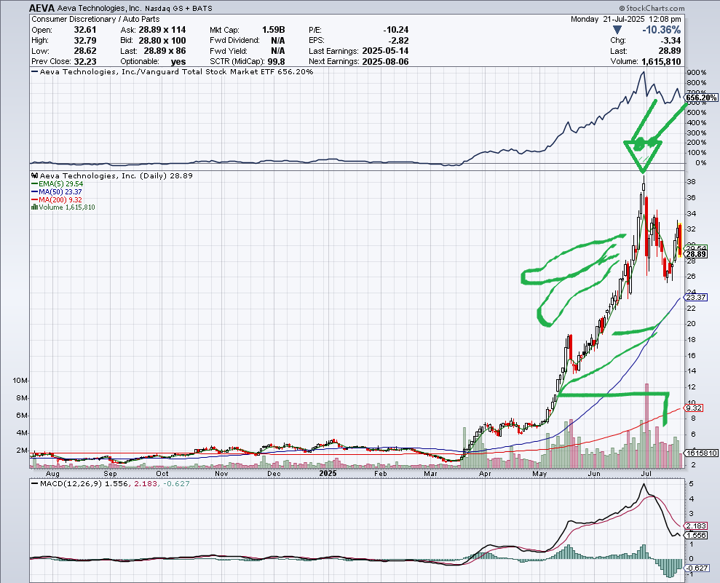Click the High value 32.79

click(x=85, y=41)
